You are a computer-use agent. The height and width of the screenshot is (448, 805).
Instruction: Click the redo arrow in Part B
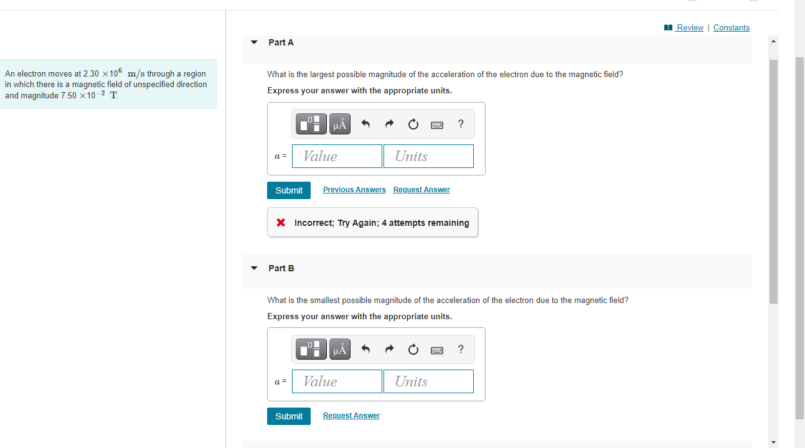(x=389, y=349)
